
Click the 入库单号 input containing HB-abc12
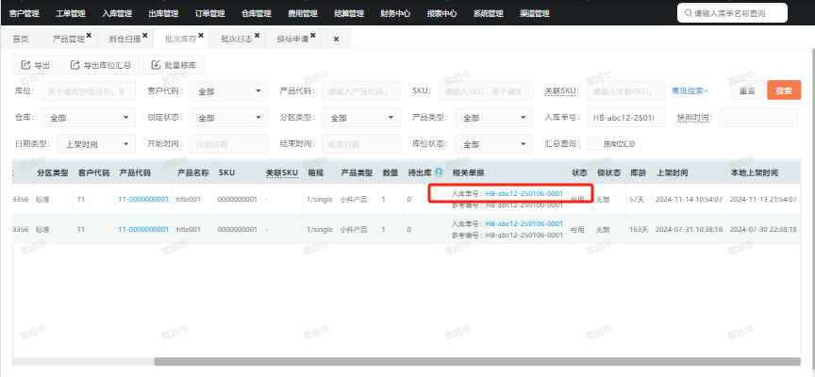click(626, 118)
